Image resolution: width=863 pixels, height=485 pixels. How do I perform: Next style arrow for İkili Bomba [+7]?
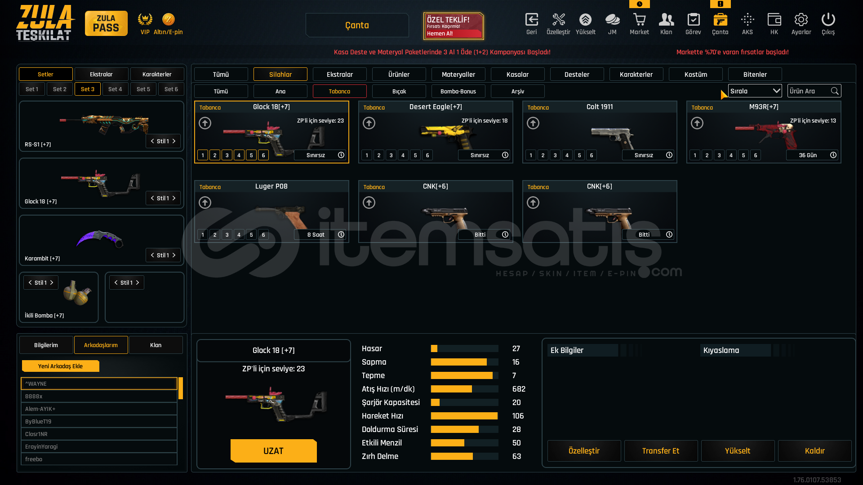[52, 282]
